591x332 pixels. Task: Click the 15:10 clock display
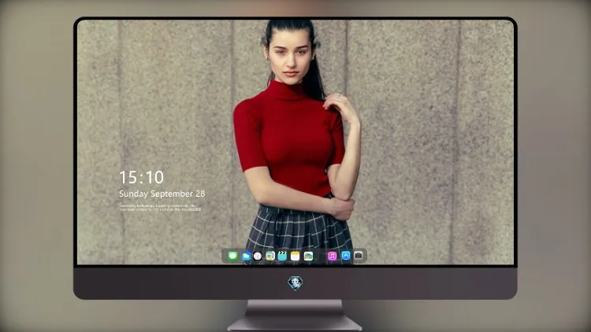point(141,177)
